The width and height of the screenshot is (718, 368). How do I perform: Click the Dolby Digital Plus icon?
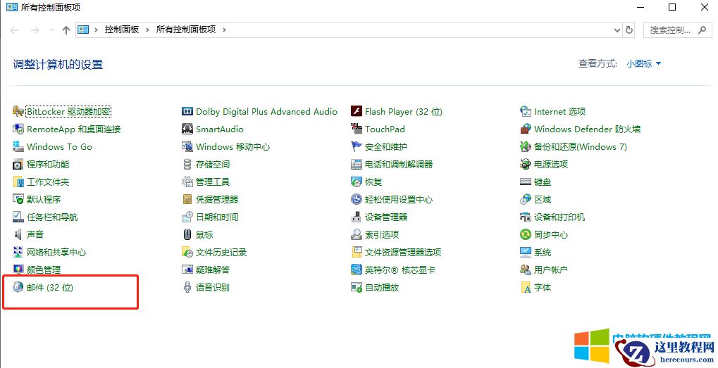187,111
